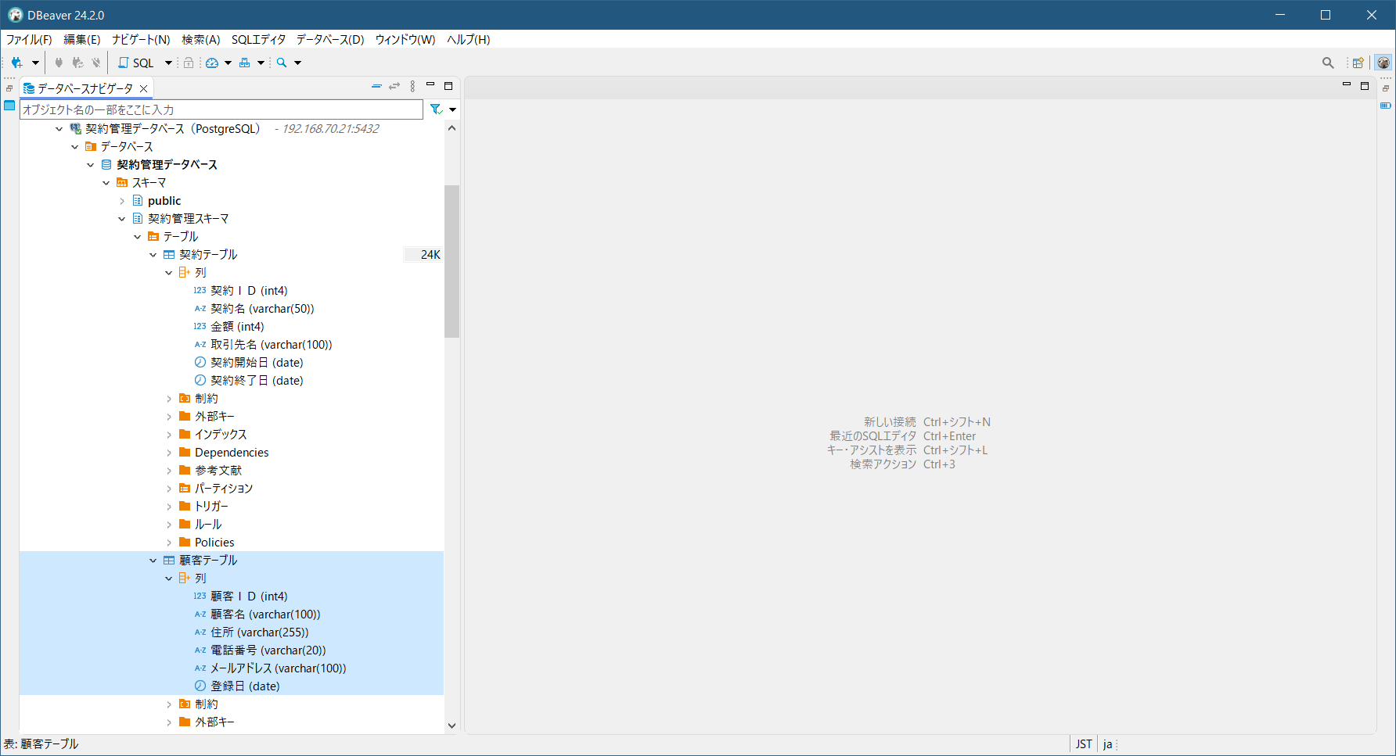The height and width of the screenshot is (756, 1396).
Task: Click the magnifier search icon in main toolbar
Action: [282, 63]
